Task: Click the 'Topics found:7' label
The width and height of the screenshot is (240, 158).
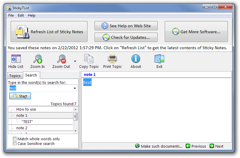Action: click(63, 104)
